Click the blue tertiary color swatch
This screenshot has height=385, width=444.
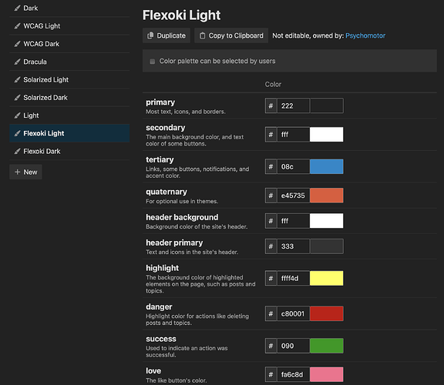[327, 166]
